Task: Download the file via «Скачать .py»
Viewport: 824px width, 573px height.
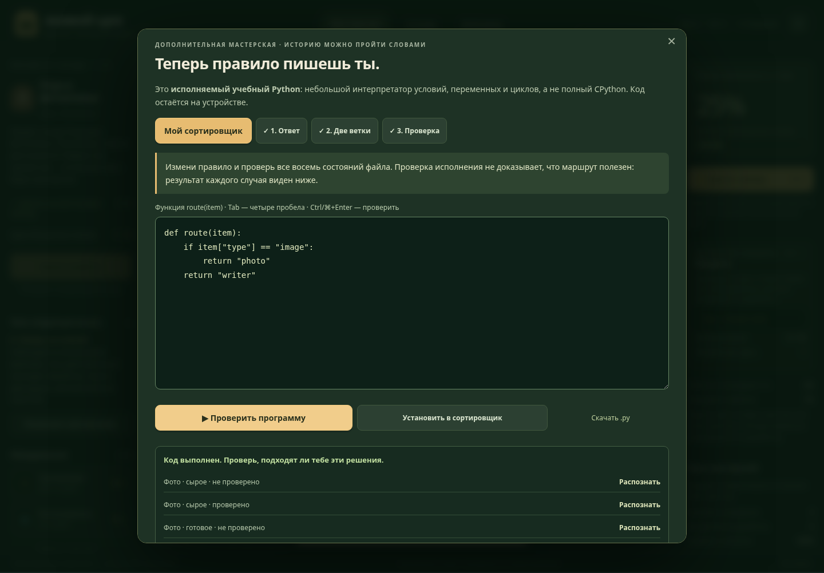Action: [611, 418]
